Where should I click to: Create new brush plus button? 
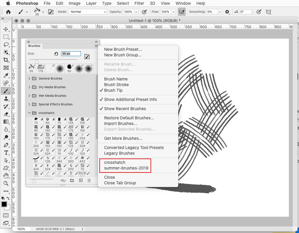81,180
